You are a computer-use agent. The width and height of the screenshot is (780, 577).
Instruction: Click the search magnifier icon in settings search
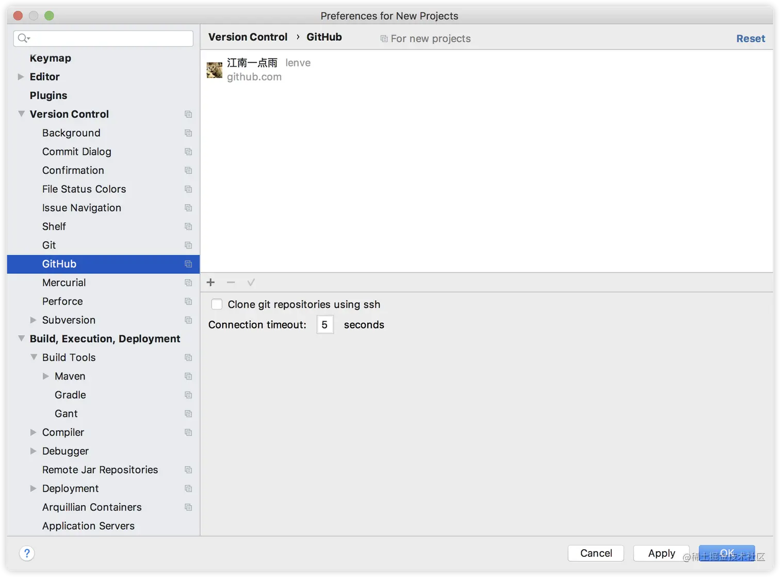(23, 38)
